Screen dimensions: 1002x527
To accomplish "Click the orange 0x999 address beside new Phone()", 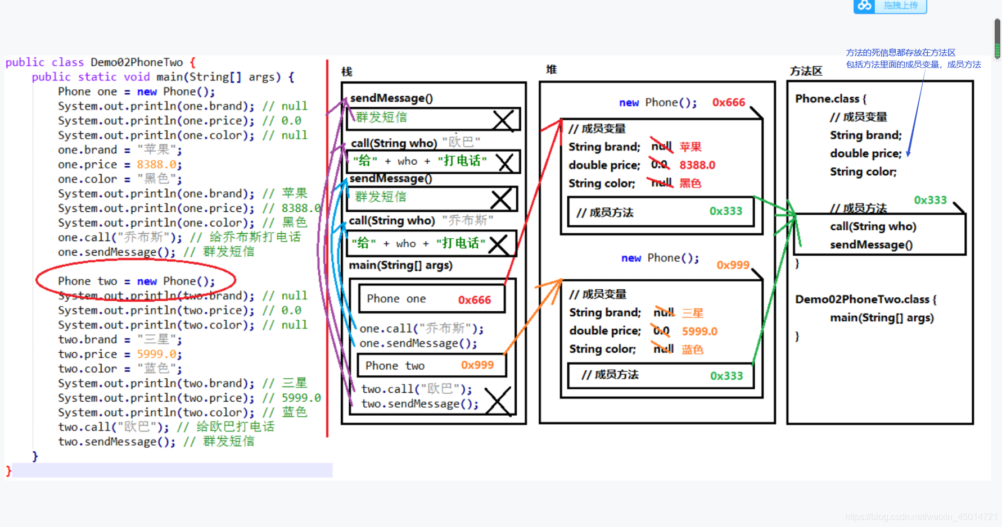I will pos(733,265).
